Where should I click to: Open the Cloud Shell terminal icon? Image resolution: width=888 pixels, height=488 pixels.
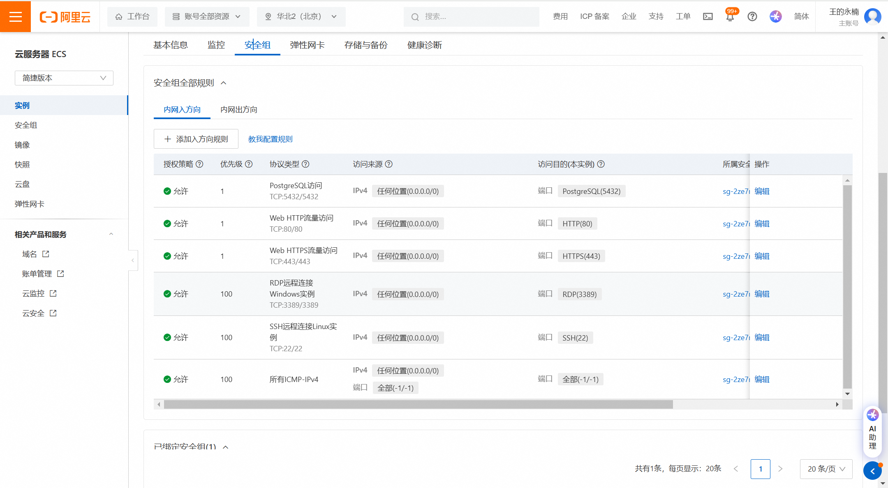(x=708, y=16)
